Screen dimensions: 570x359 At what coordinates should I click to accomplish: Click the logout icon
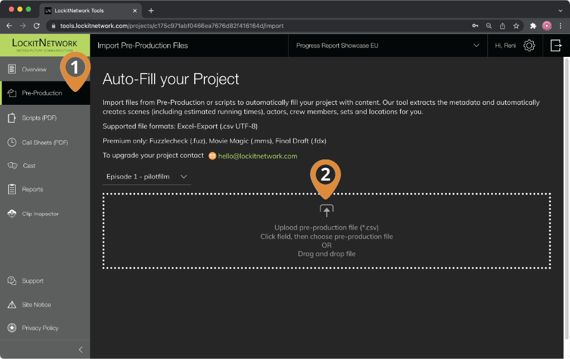(556, 45)
